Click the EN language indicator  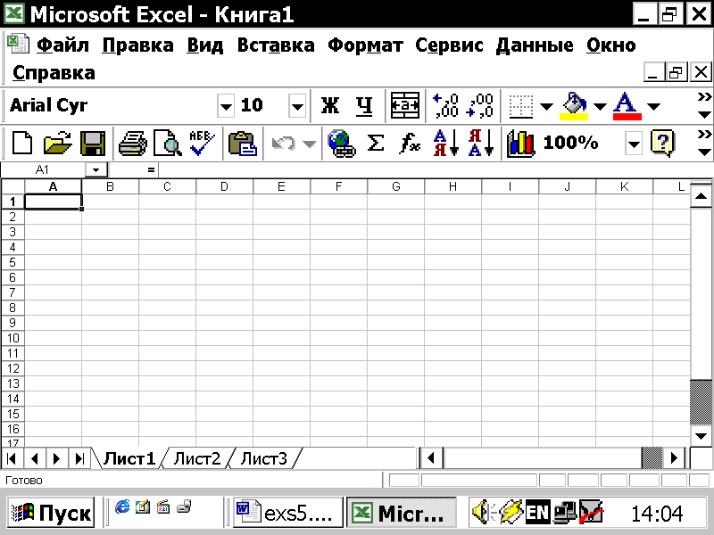538,513
